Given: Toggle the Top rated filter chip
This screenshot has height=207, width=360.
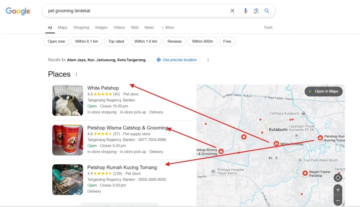Looking at the screenshot, I should pos(116,41).
